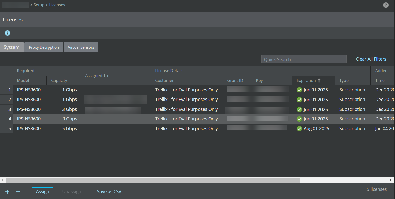Switch to the System tab
Viewport: 395px width, 199px height.
12,47
